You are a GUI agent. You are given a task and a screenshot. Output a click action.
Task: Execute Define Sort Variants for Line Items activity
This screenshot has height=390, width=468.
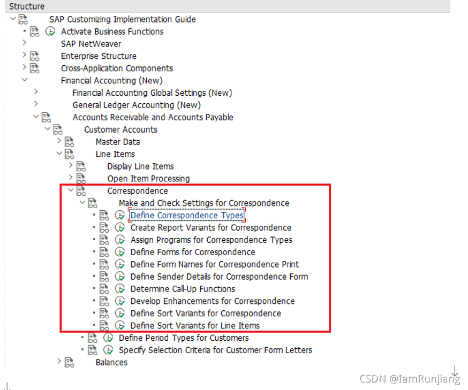(x=120, y=325)
